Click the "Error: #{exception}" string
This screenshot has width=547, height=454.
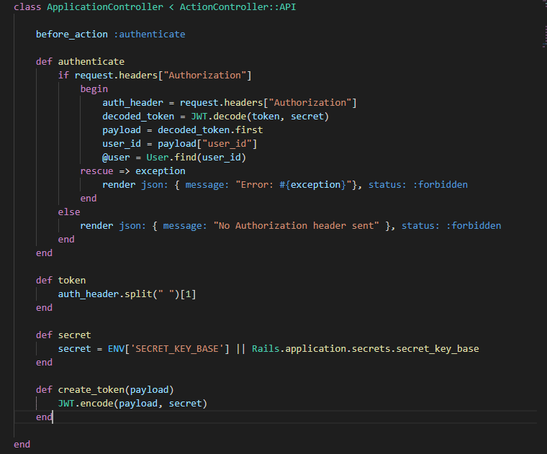(293, 184)
